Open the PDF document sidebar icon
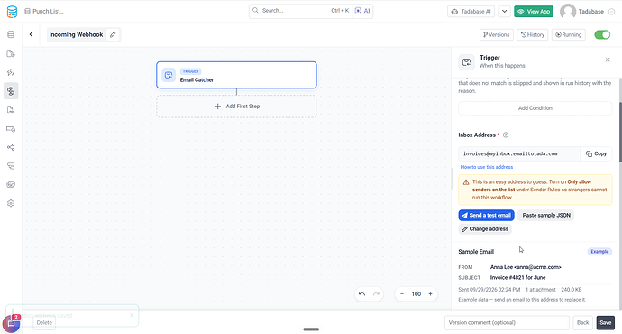 pos(11,109)
